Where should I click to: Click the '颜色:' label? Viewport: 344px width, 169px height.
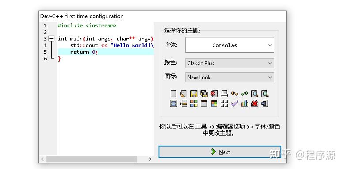point(170,62)
